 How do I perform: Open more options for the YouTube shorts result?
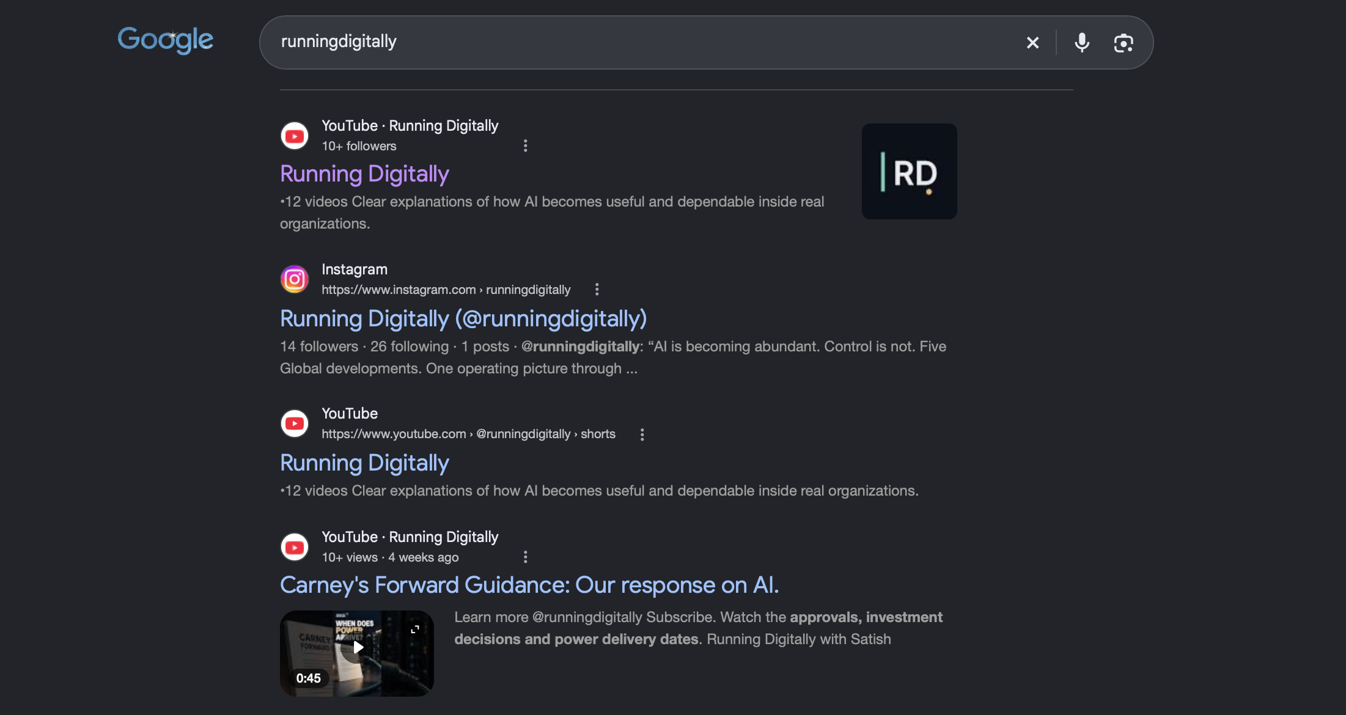click(642, 434)
